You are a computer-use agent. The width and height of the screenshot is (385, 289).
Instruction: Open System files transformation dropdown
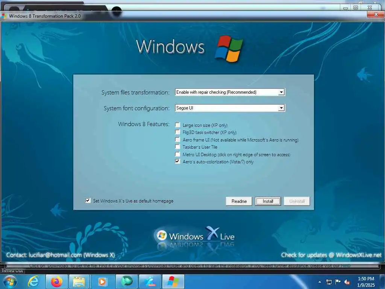pos(281,92)
